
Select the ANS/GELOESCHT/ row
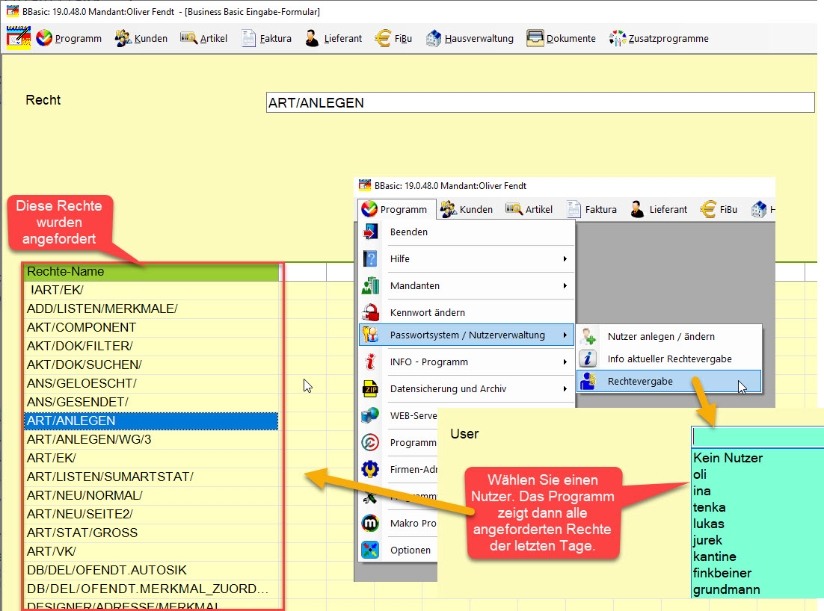[x=151, y=383]
